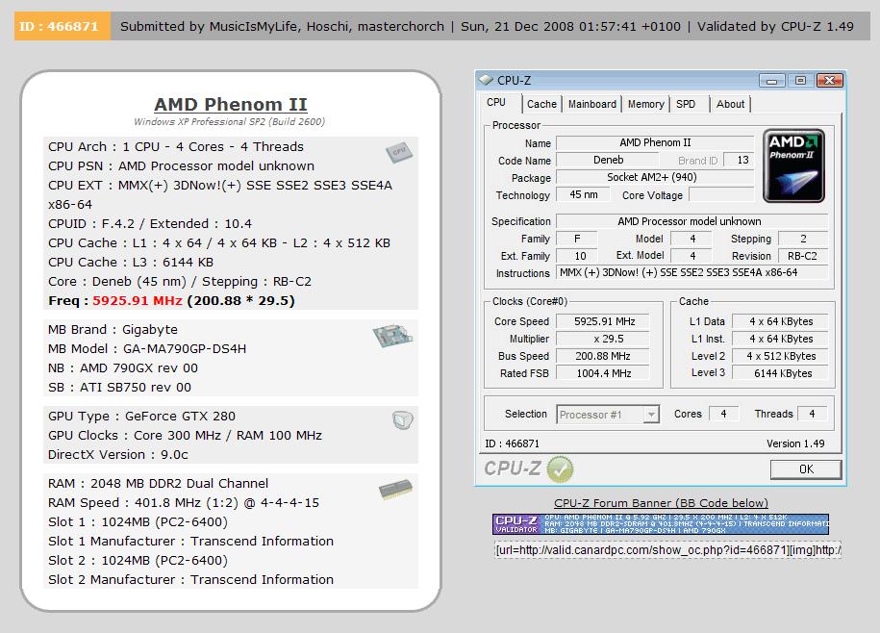This screenshot has height=633, width=880.
Task: Click the Stepping value 2
Action: 803,239
